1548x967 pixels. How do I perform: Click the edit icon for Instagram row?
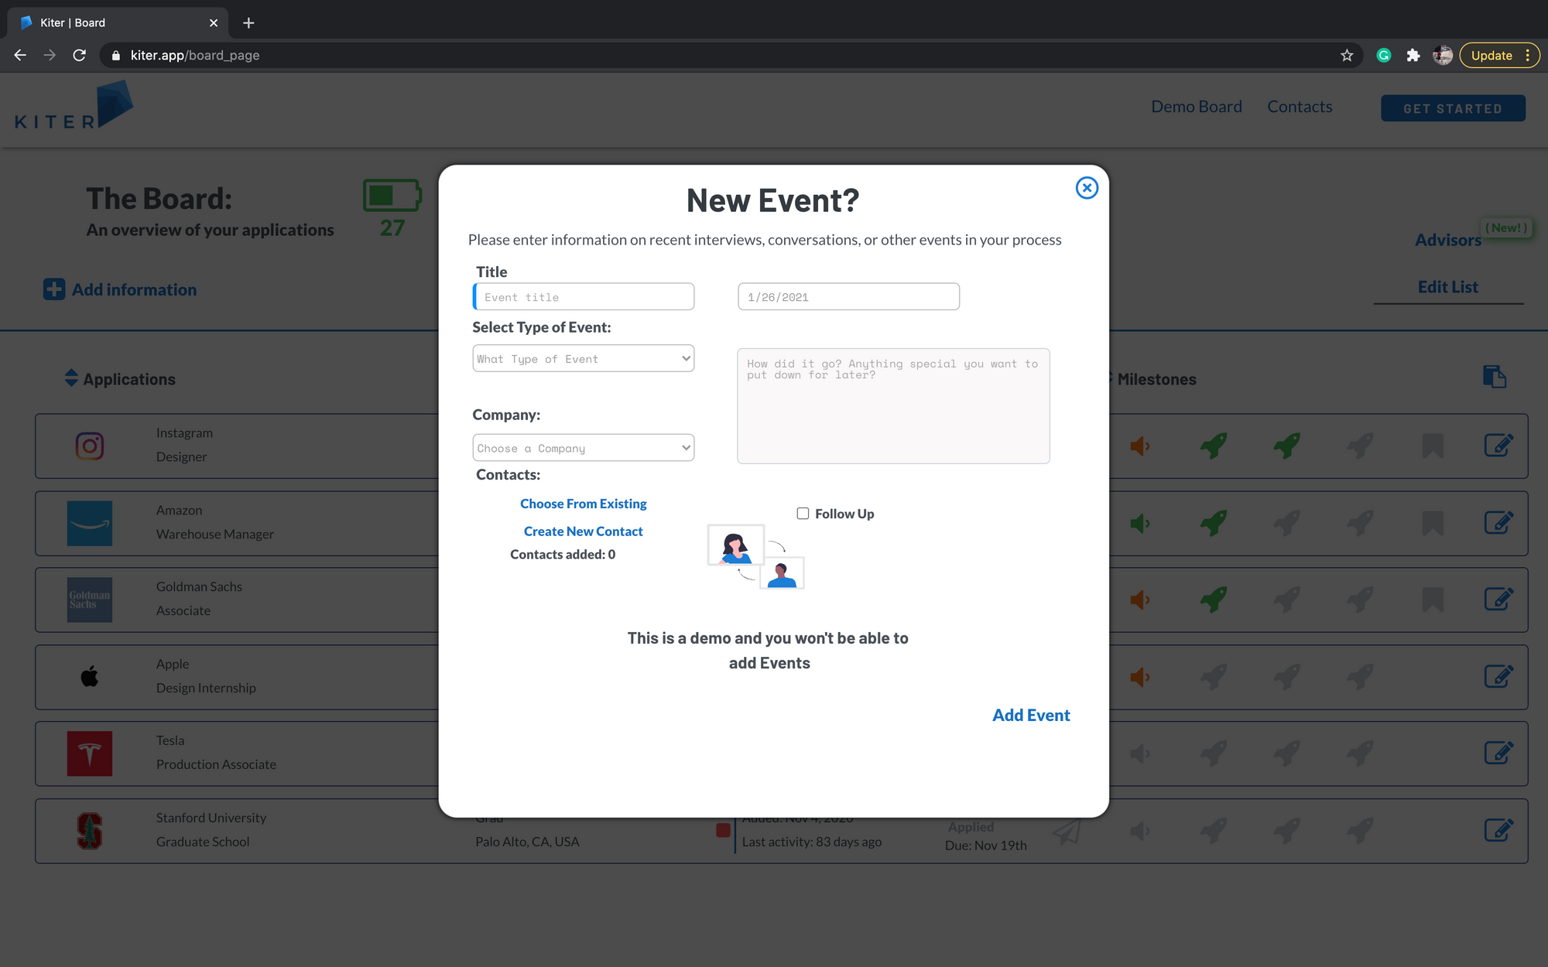click(1498, 446)
